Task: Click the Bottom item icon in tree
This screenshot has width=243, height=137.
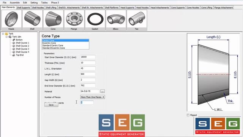Action: pos(14,40)
